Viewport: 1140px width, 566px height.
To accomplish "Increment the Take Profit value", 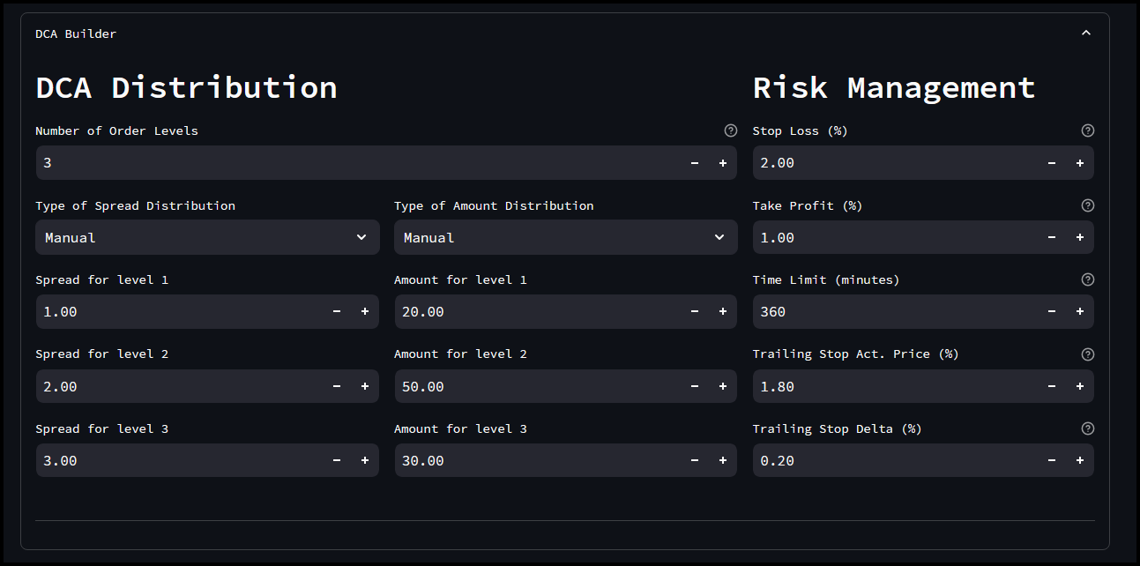I will pyautogui.click(x=1079, y=237).
